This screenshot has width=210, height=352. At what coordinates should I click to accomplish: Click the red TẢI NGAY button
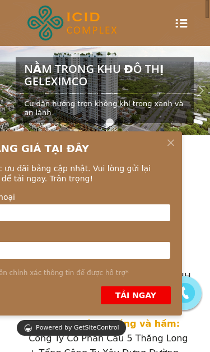pos(136,295)
